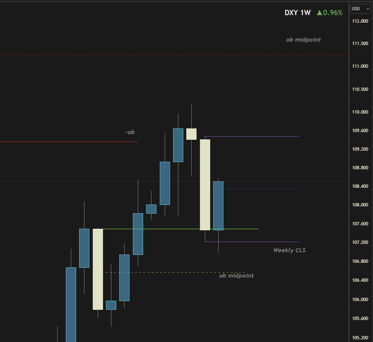Click the 111.000 price axis label
Screen dimensions: 373x342
(x=360, y=66)
